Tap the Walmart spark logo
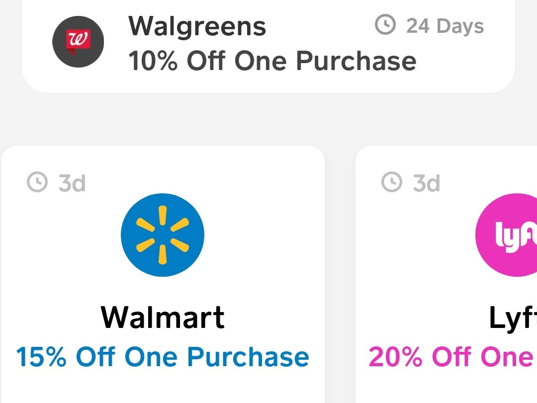Screen dimensions: 537x403 (x=163, y=235)
